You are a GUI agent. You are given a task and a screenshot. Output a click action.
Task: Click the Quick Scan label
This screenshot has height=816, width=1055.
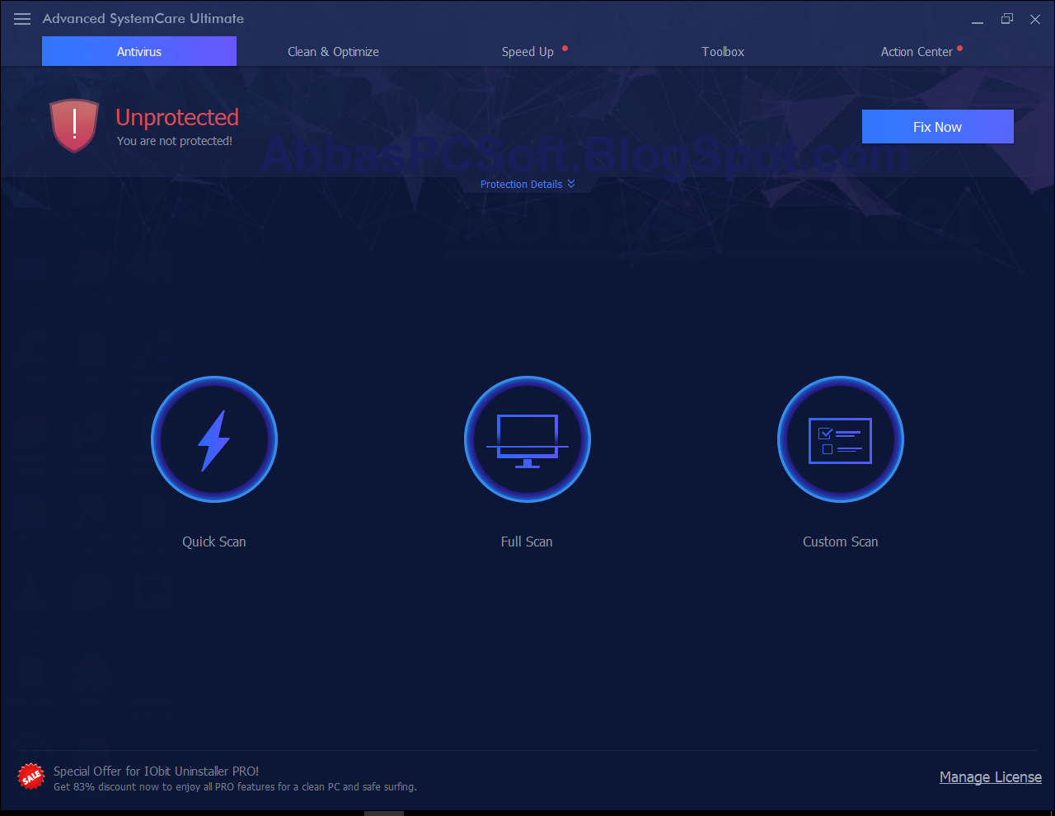pos(214,542)
